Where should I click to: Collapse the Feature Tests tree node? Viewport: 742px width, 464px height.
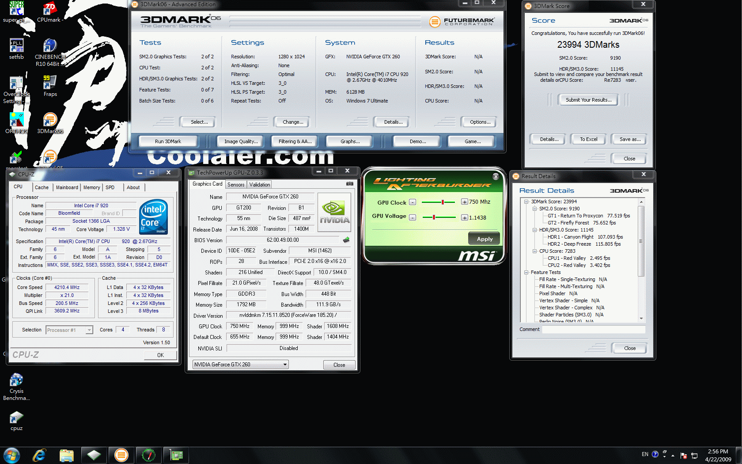click(526, 272)
